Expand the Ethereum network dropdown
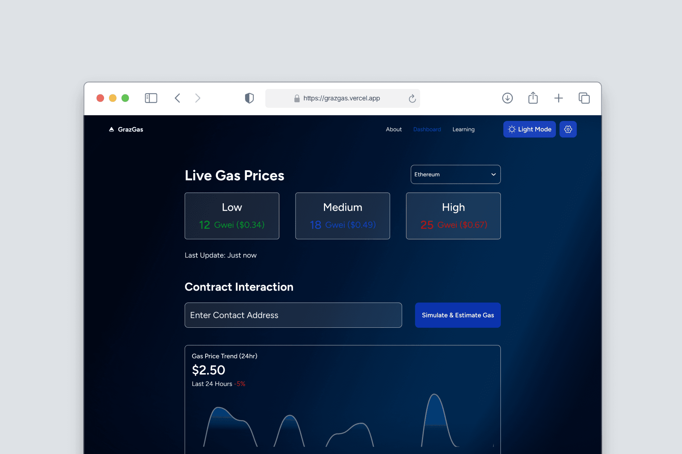This screenshot has height=454, width=682. (455, 175)
